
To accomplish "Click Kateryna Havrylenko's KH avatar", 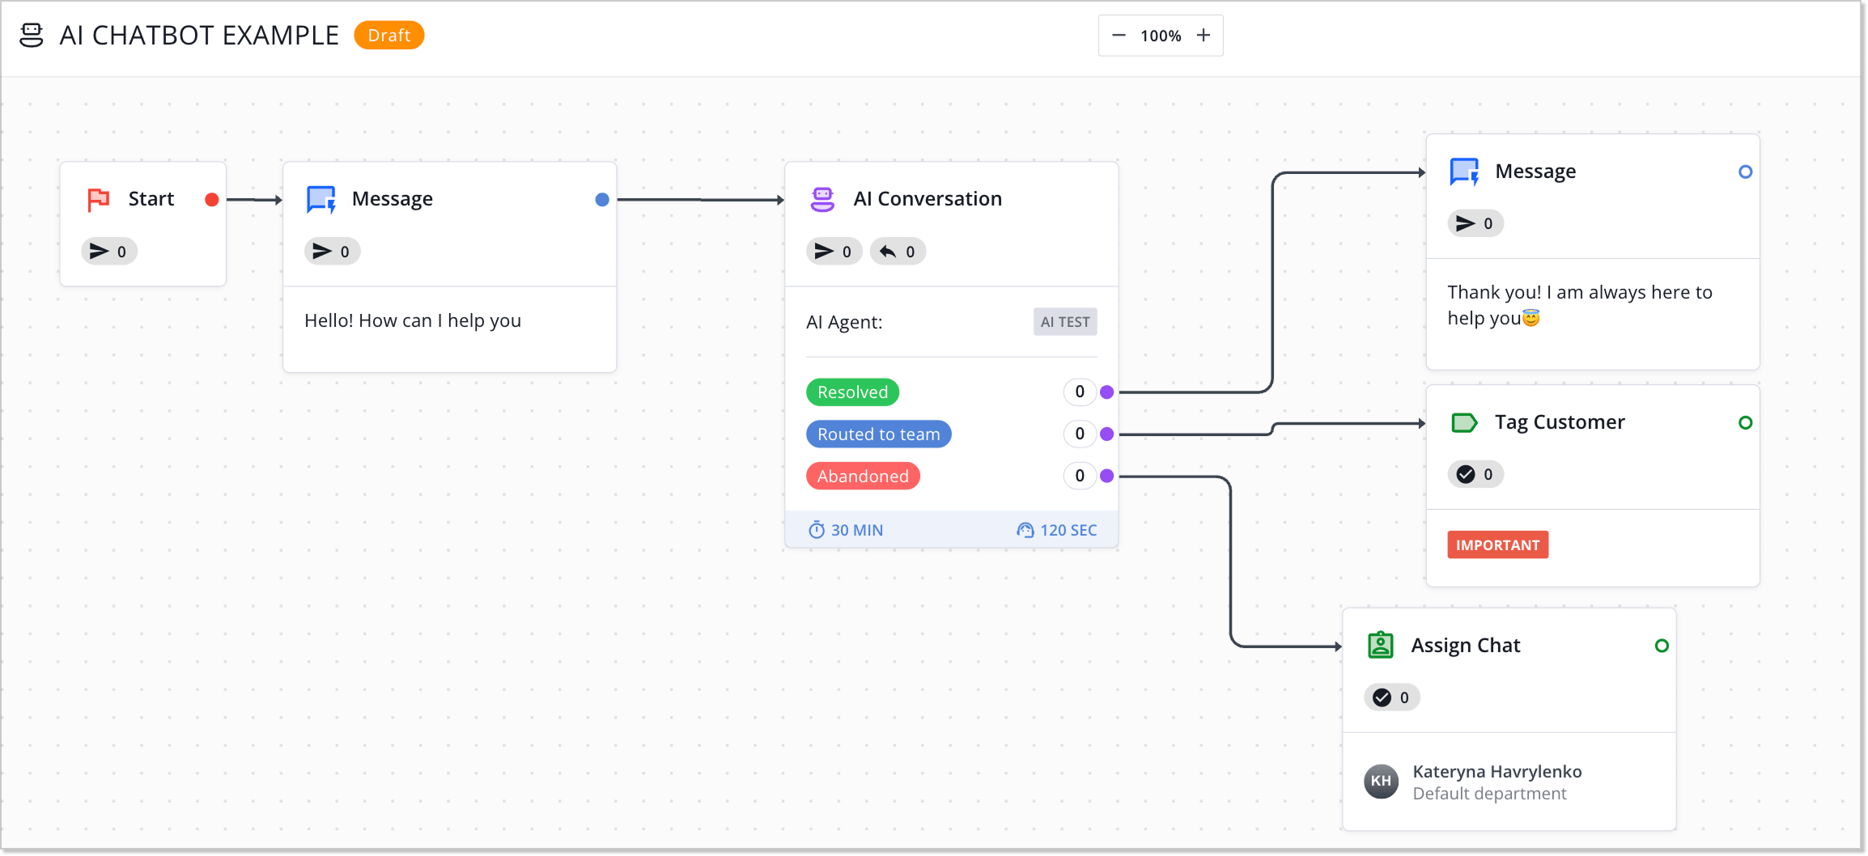I will 1382,782.
